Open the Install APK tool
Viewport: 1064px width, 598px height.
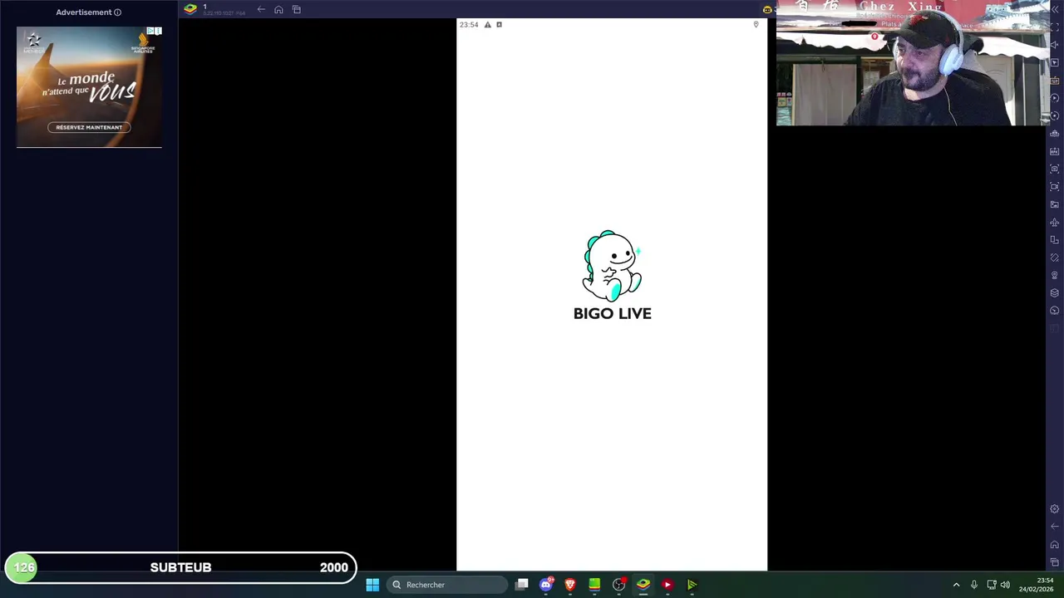[1055, 151]
